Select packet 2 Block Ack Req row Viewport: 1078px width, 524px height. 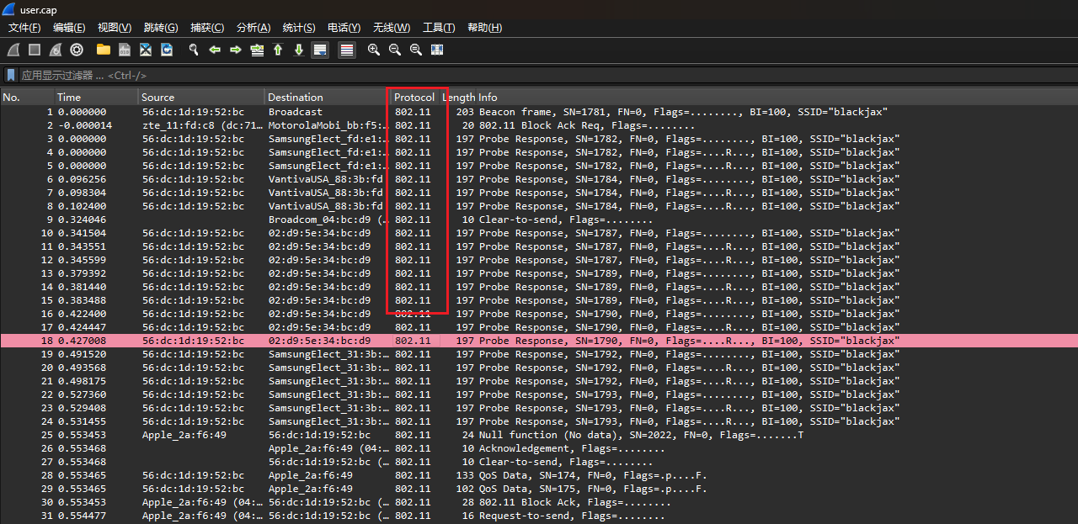(539, 125)
